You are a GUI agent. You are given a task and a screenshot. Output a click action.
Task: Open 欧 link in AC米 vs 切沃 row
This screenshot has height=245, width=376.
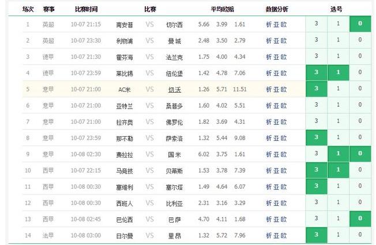(284, 90)
